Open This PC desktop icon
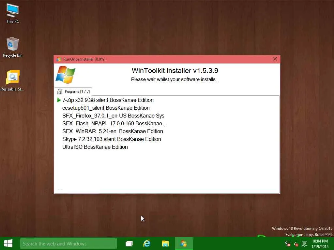334x250 pixels. 13,13
